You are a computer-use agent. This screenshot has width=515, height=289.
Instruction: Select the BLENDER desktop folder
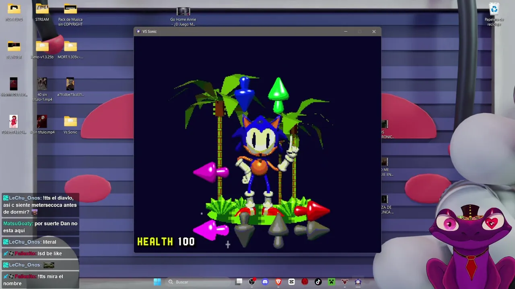[14, 50]
